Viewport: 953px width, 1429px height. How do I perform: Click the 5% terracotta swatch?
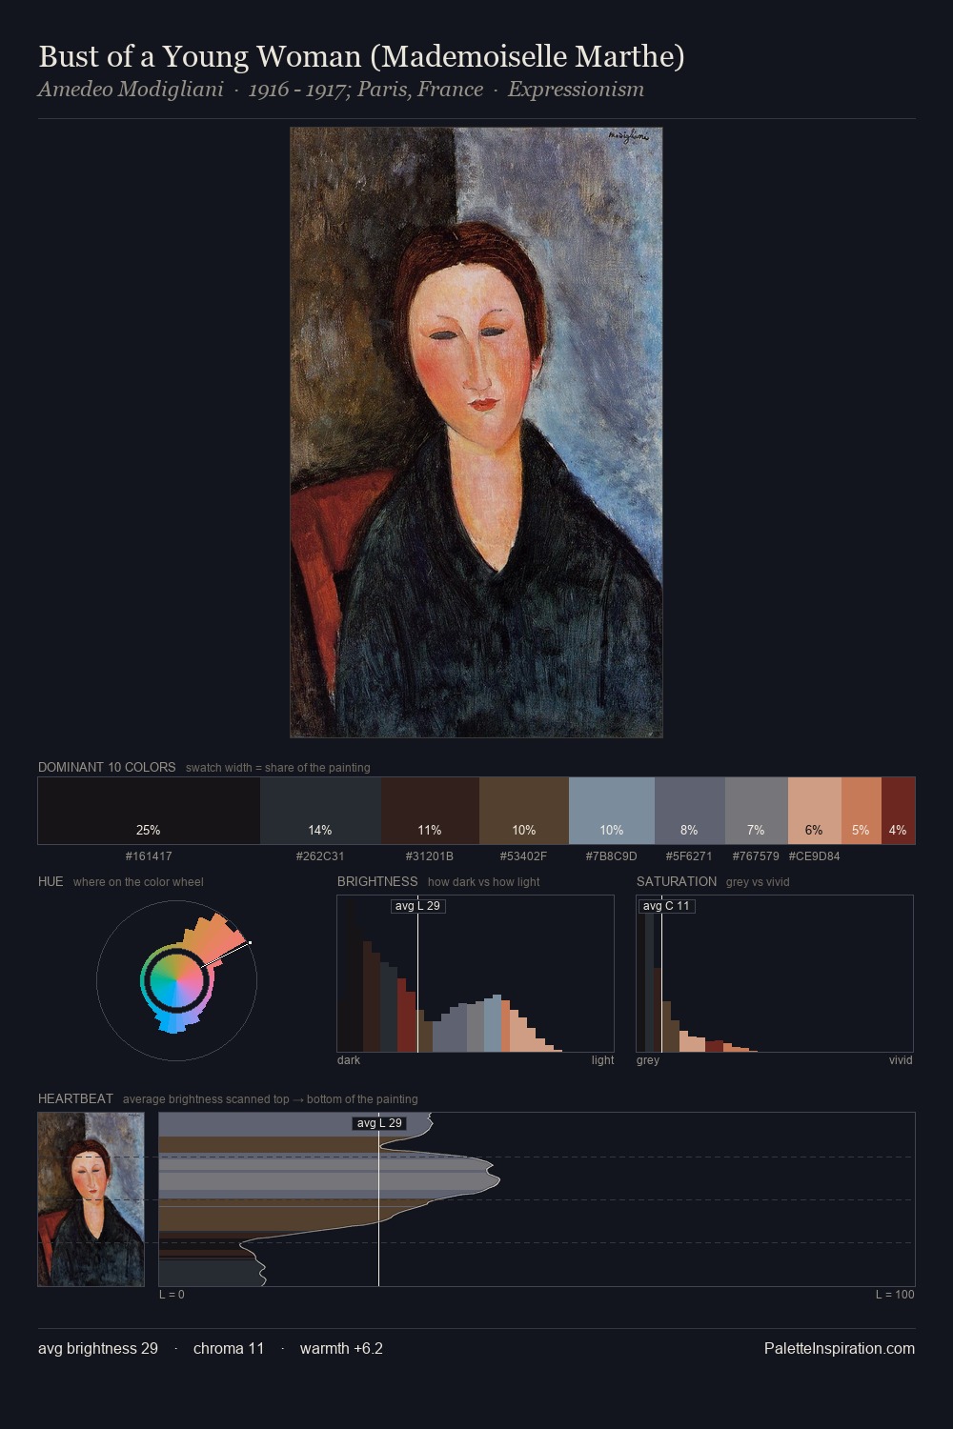[862, 811]
